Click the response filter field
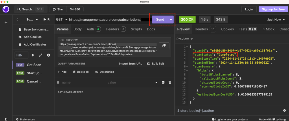 click(x=228, y=111)
